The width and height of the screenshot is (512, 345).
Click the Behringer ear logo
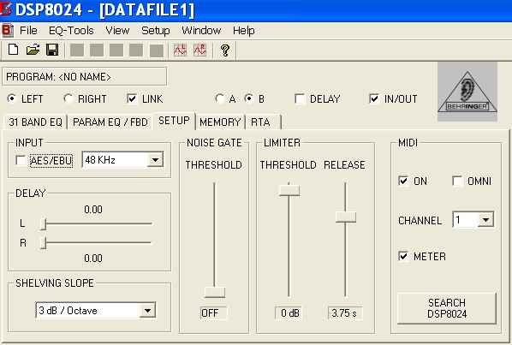[x=467, y=92]
